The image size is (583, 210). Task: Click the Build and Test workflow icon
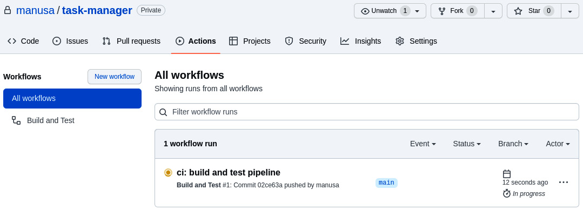pyautogui.click(x=16, y=120)
